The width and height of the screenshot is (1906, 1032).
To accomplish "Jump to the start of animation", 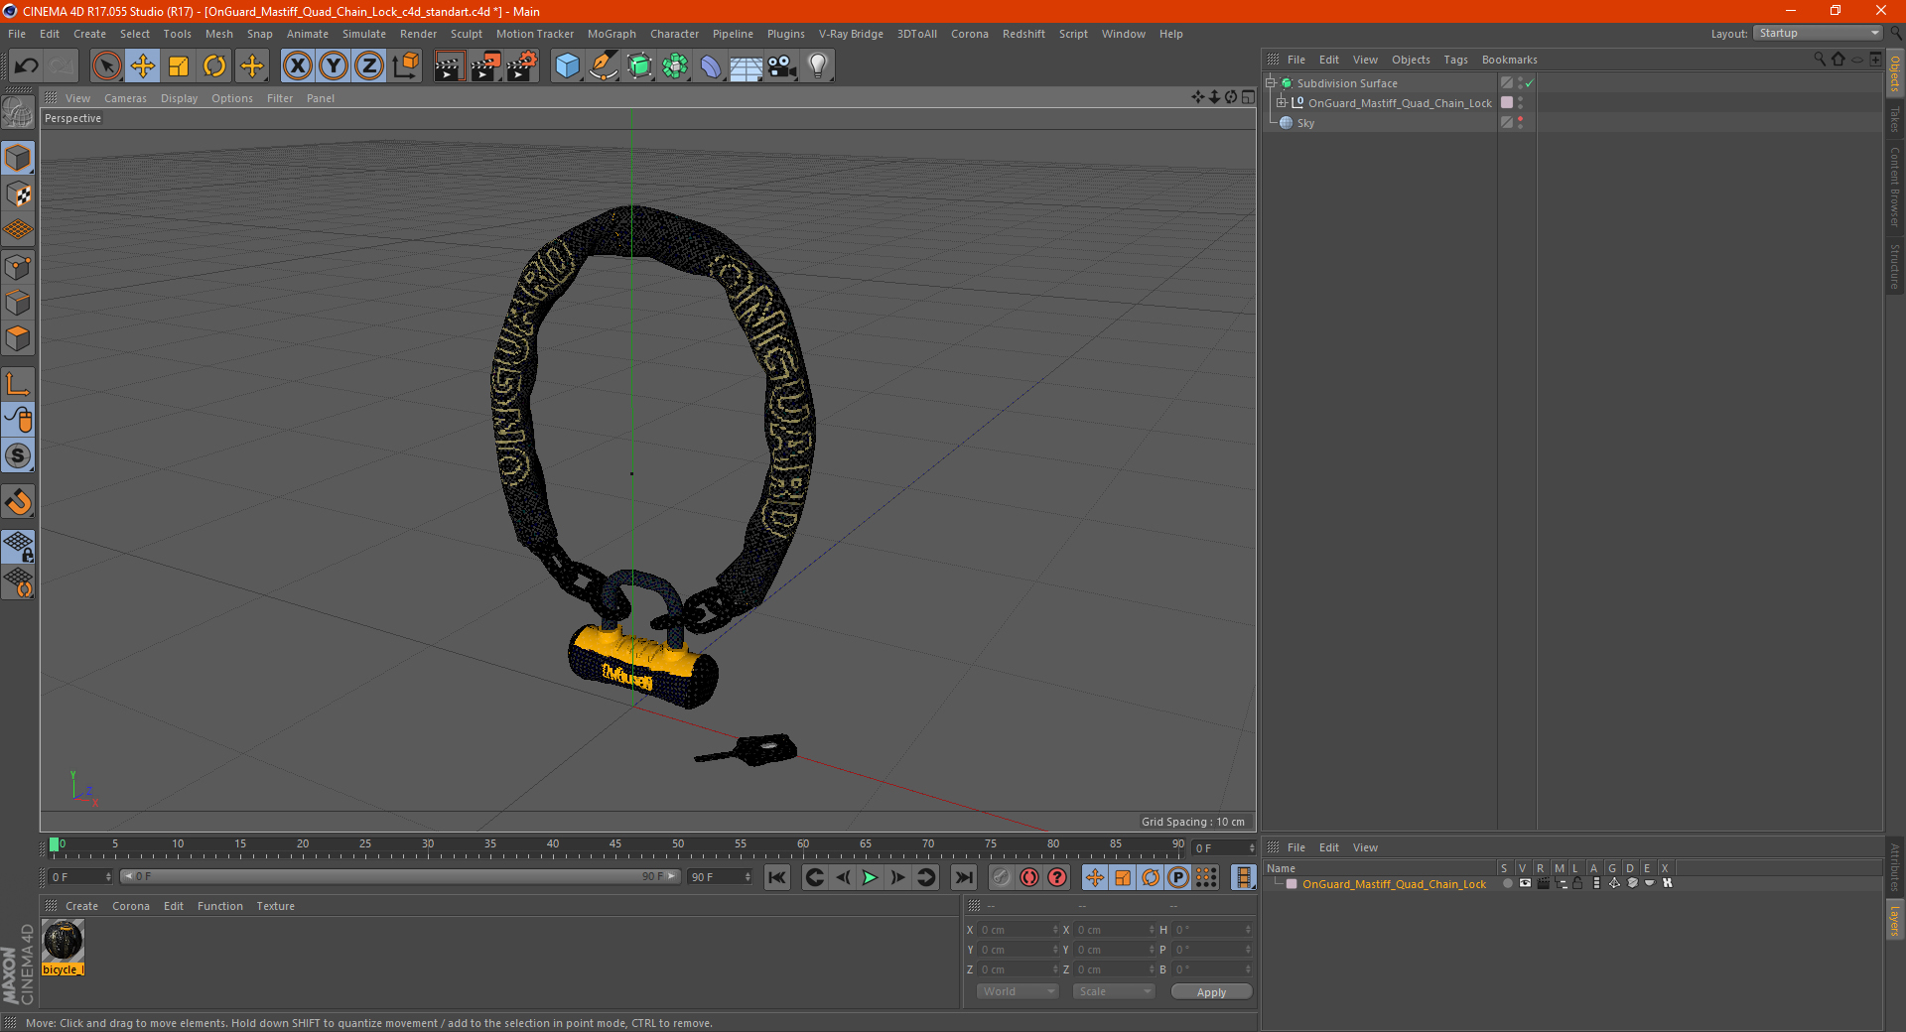I will (x=777, y=877).
